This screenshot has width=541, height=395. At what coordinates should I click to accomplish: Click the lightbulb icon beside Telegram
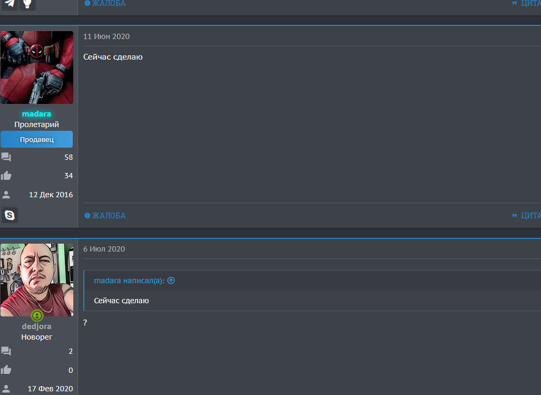(27, 3)
